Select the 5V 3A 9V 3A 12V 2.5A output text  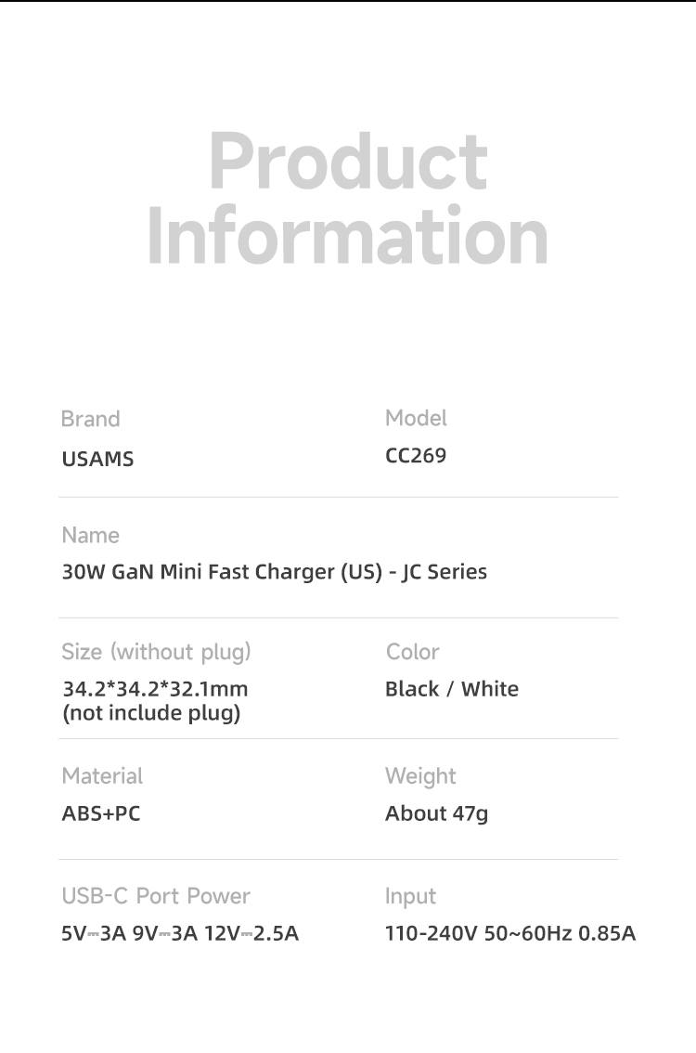point(180,933)
